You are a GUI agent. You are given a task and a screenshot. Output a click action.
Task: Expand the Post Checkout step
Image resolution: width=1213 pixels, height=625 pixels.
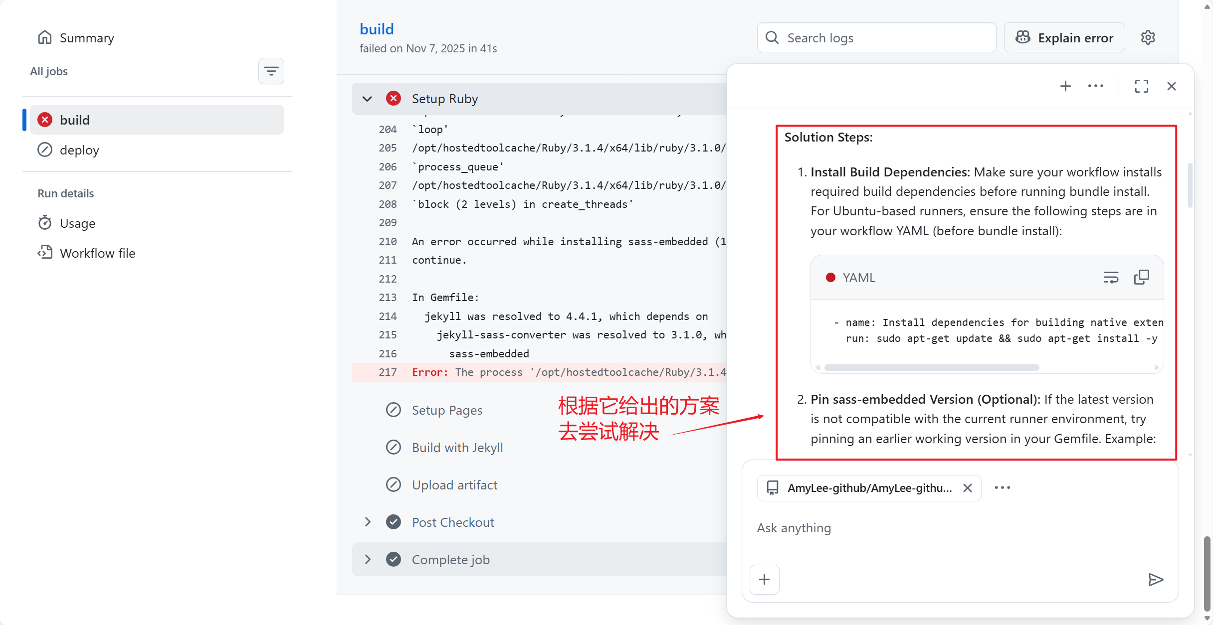coord(368,522)
